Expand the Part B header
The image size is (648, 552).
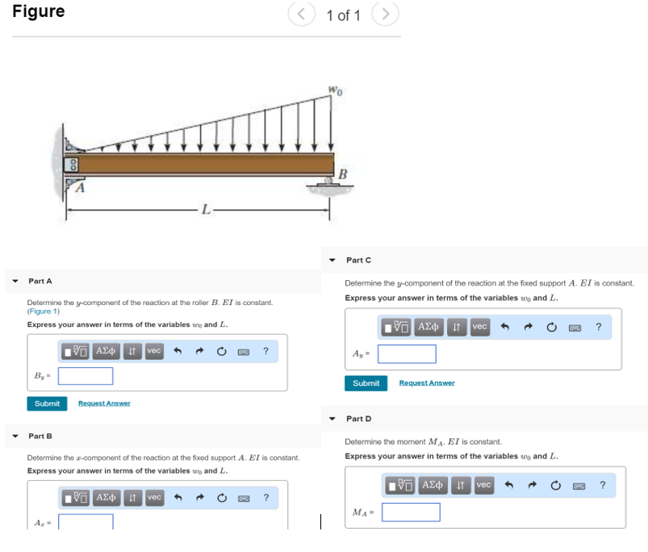point(15,436)
